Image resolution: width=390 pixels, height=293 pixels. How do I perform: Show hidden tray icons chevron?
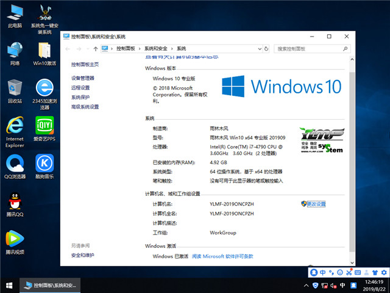click(x=305, y=285)
